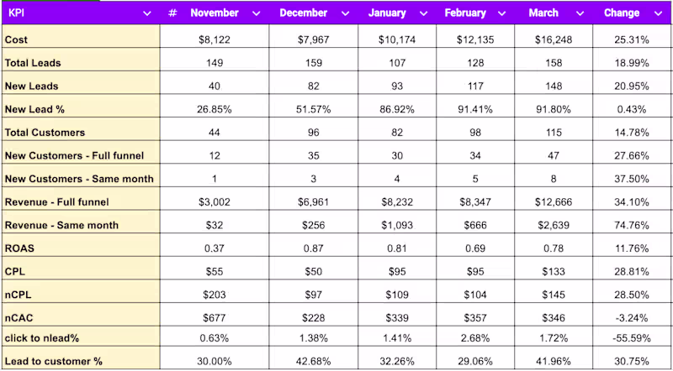
Task: Expand the November column dropdown arrow
Action: click(256, 13)
